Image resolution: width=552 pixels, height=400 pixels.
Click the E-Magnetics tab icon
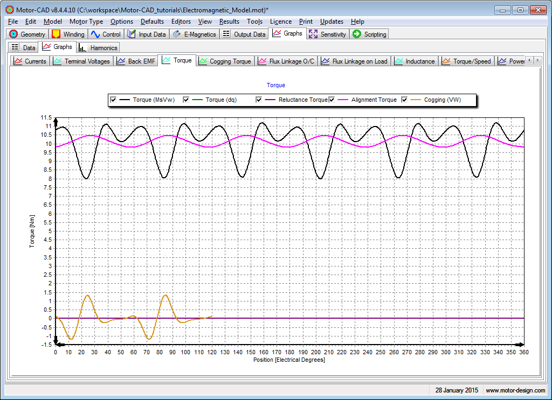click(176, 34)
